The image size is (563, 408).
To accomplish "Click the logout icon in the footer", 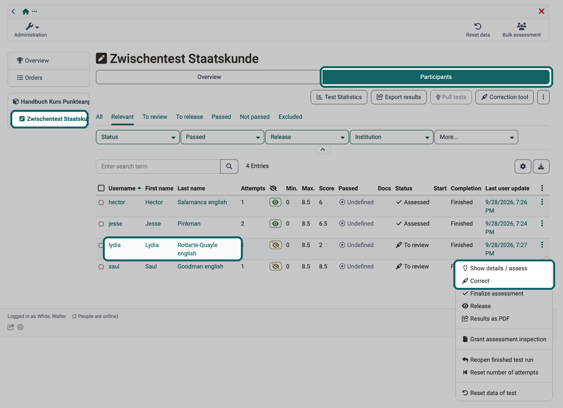I will click(x=11, y=327).
